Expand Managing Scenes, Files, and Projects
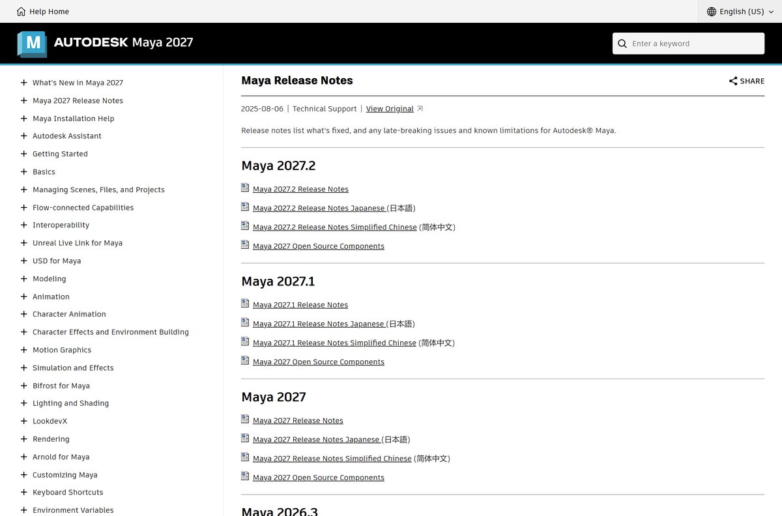 tap(23, 190)
